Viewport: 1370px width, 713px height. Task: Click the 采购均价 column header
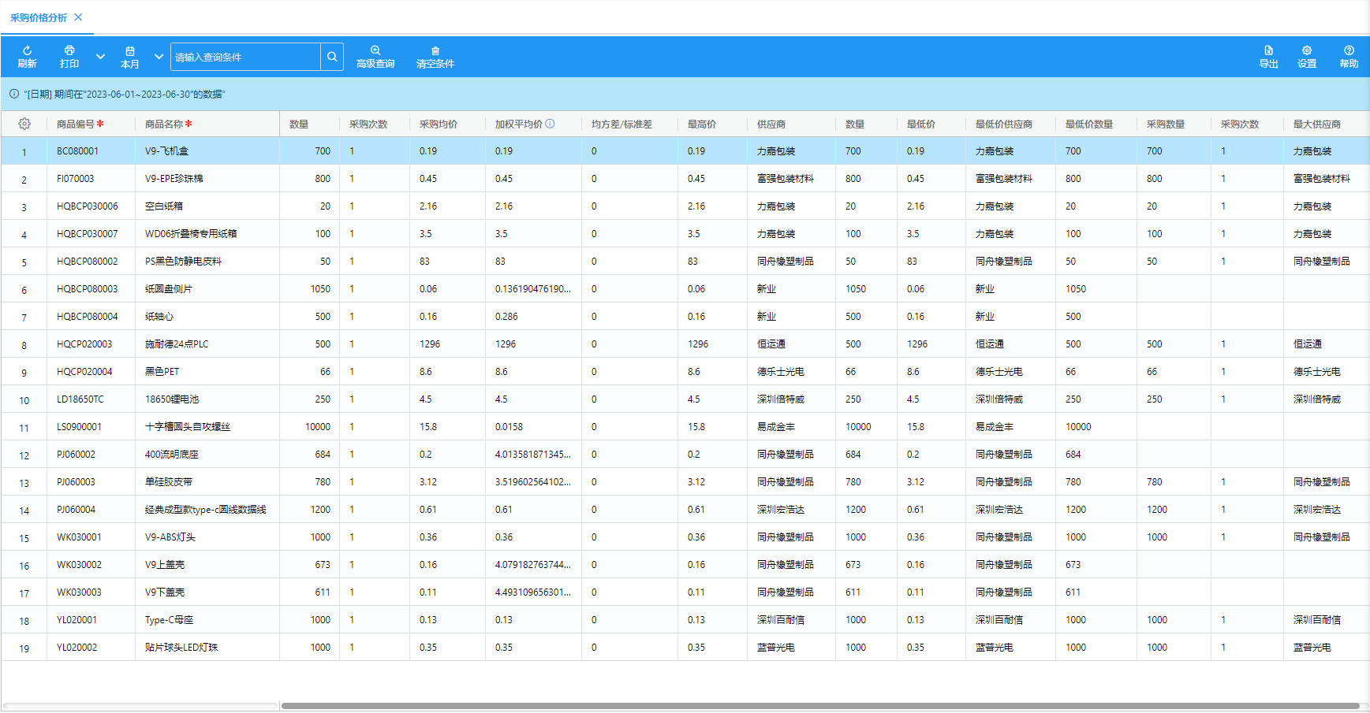point(438,124)
